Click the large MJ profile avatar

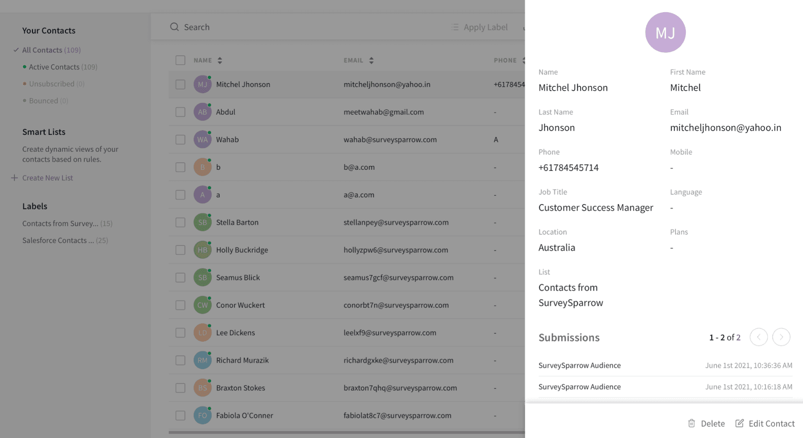pyautogui.click(x=665, y=32)
